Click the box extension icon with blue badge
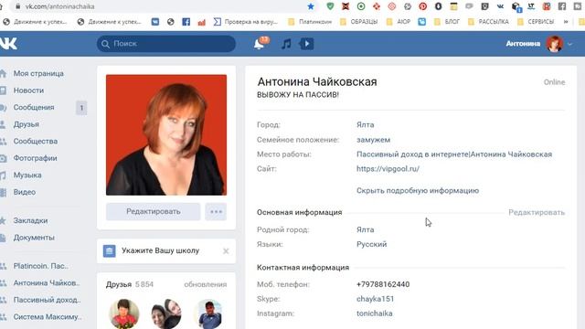 516,6
